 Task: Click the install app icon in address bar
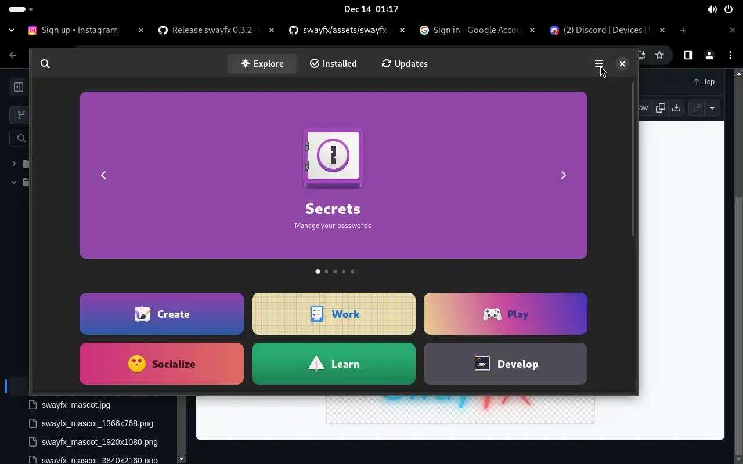click(642, 55)
